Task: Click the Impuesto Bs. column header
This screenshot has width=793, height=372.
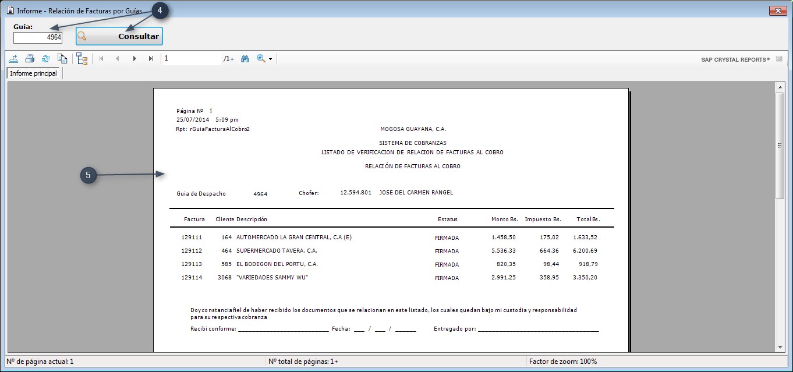Action: (x=543, y=219)
